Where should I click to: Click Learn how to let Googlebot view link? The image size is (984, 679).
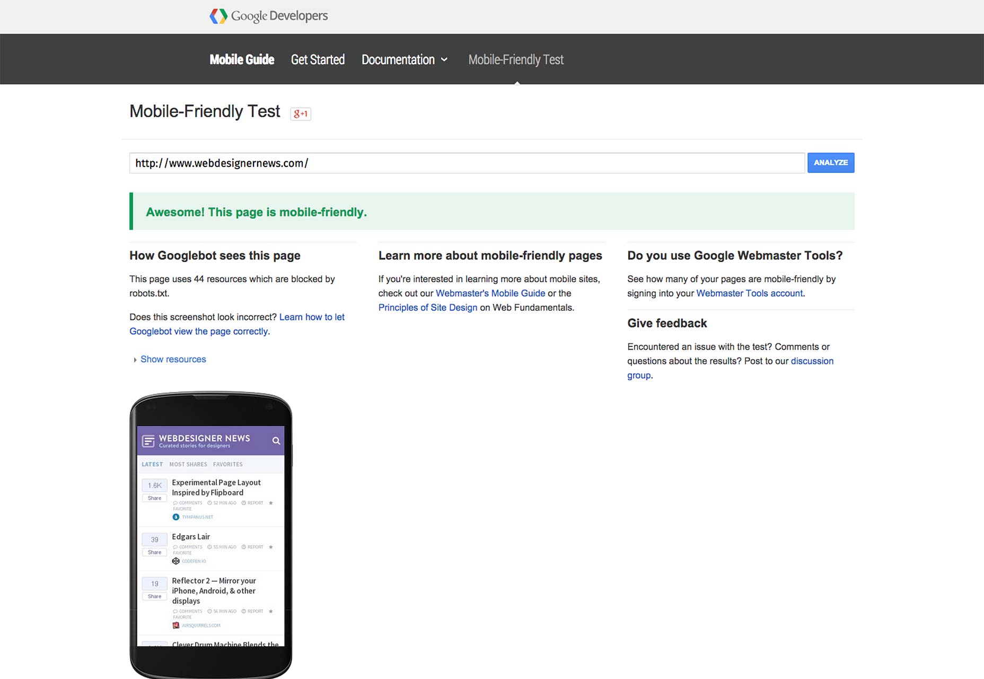click(x=237, y=324)
